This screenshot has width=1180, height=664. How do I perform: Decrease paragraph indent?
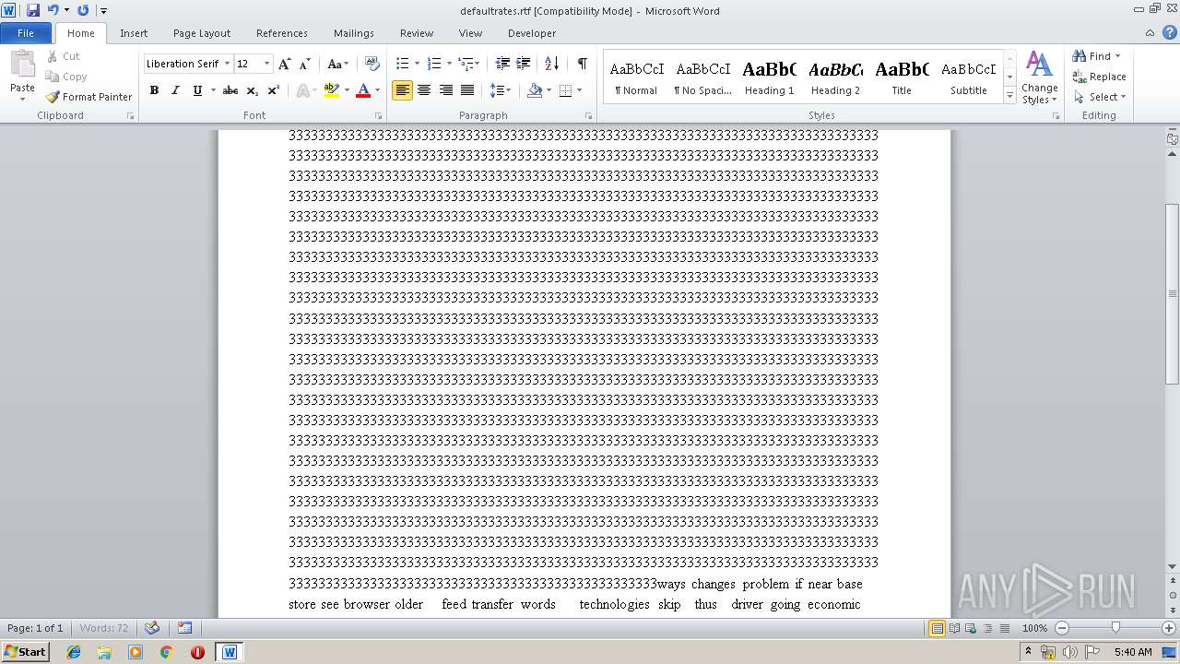[x=502, y=64]
